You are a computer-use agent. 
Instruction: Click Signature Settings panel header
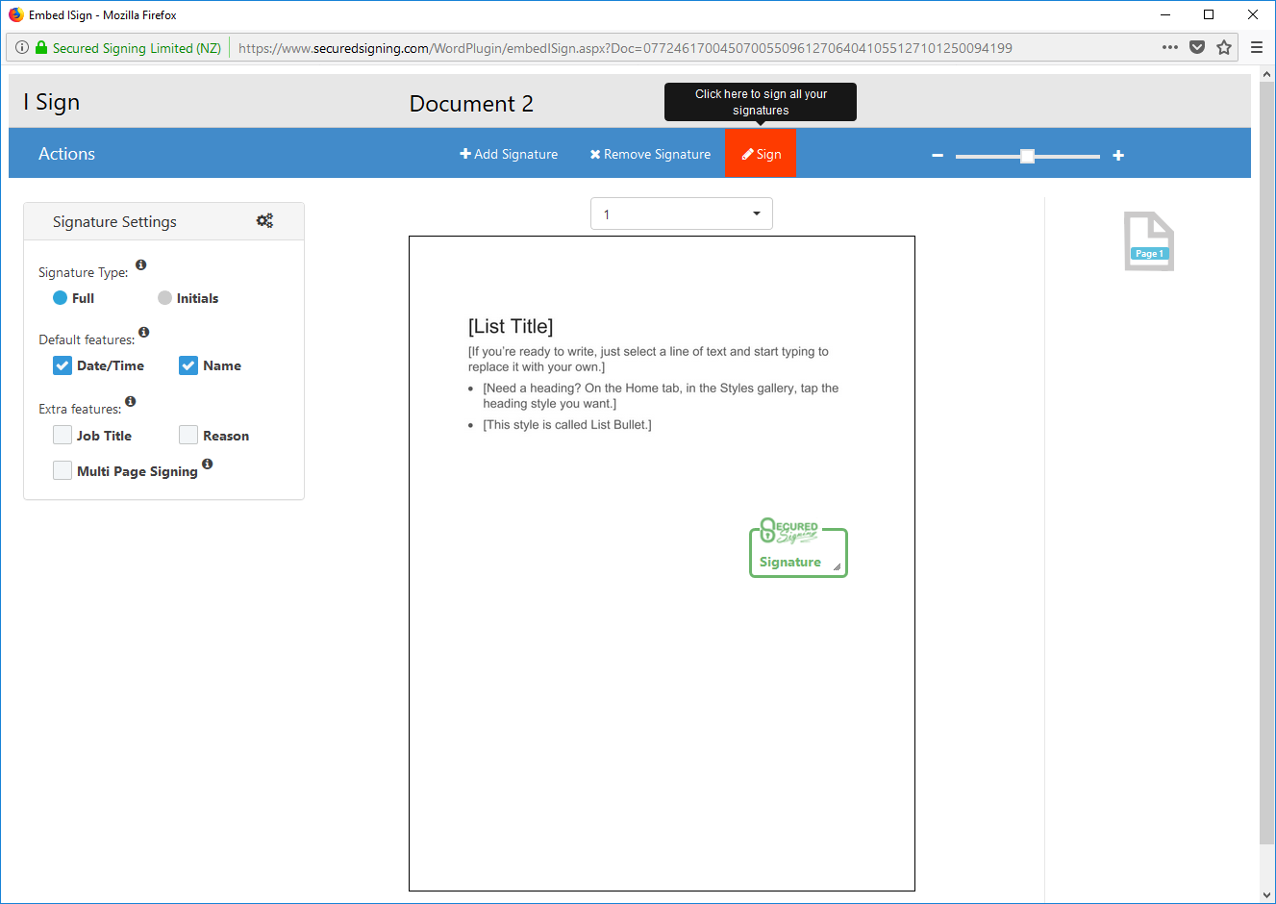(x=163, y=221)
